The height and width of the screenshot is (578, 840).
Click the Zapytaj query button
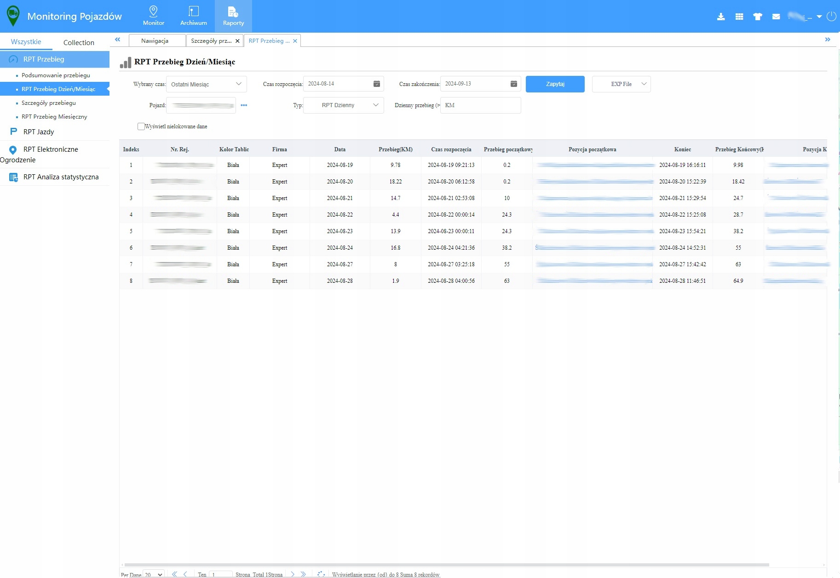coord(555,84)
